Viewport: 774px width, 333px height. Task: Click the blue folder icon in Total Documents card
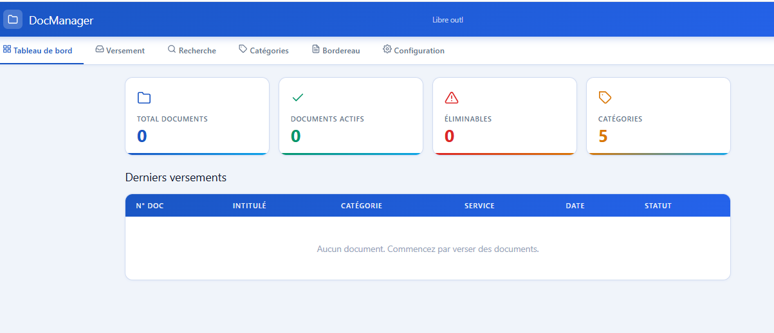pos(144,98)
